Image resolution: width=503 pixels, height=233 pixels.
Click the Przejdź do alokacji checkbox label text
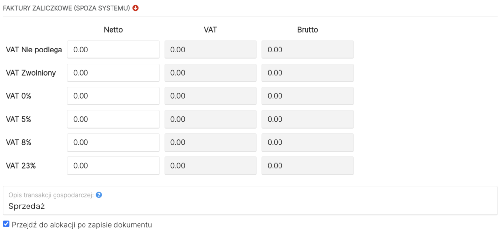click(82, 225)
